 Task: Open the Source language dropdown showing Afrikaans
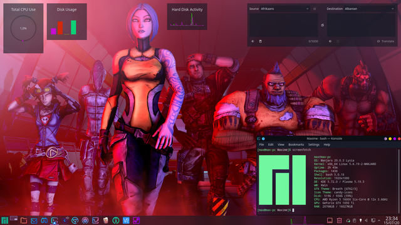[285, 9]
